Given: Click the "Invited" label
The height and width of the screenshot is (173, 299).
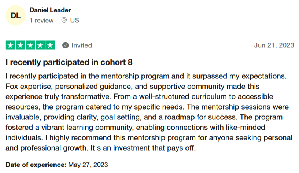Looking at the screenshot, I should point(81,45).
